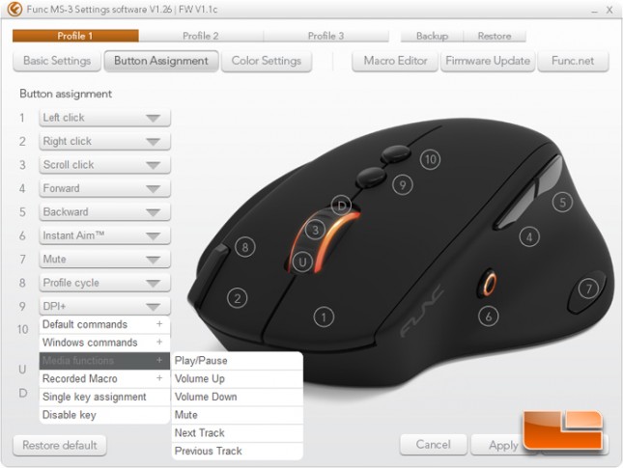Click the circled 7 thumb button marker
The image size is (623, 468).
pos(588,289)
